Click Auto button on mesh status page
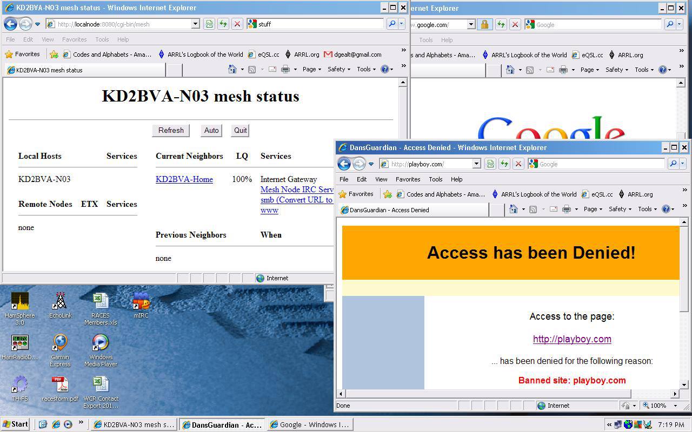 [x=211, y=130]
